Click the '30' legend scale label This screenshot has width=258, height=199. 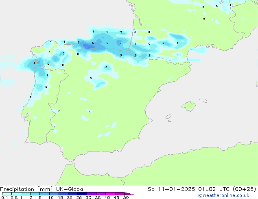pyautogui.click(x=88, y=197)
